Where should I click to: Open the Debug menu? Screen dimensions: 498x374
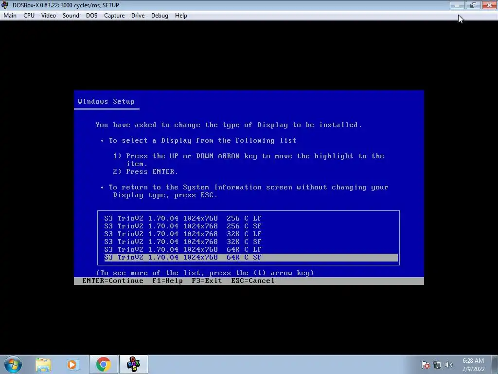tap(160, 16)
